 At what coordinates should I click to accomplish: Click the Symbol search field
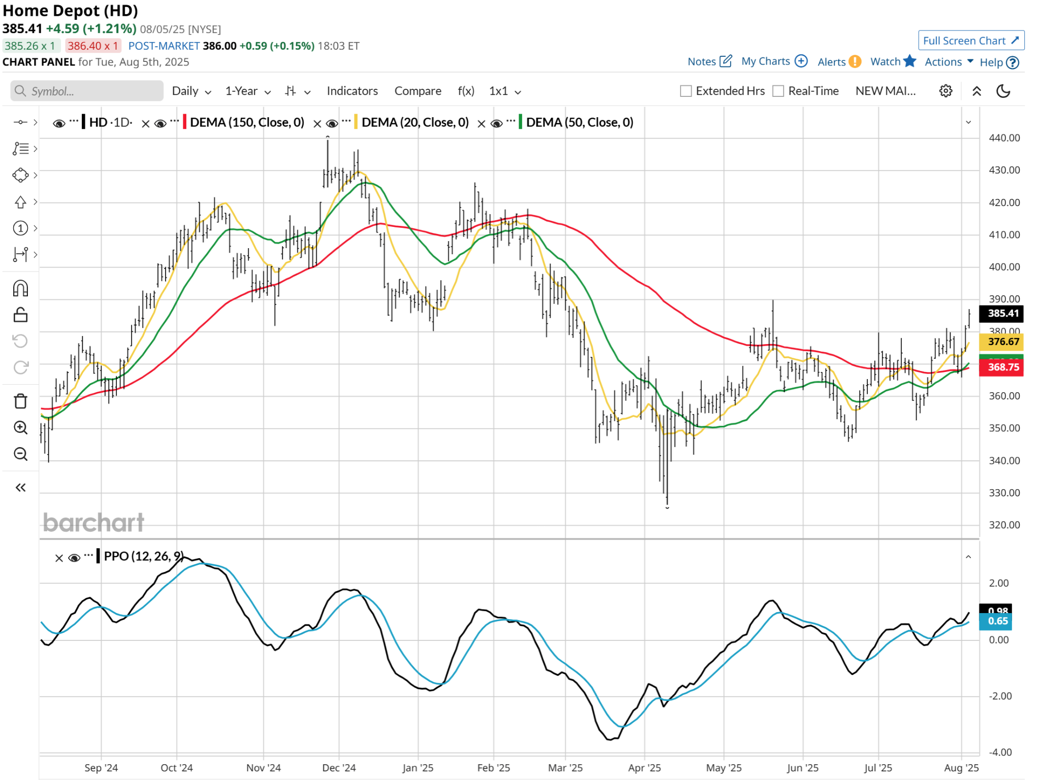(87, 91)
